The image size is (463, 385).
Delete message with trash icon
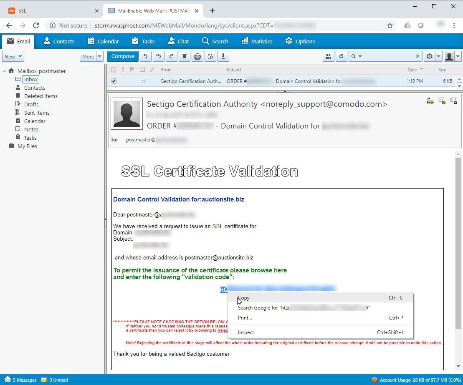point(185,56)
